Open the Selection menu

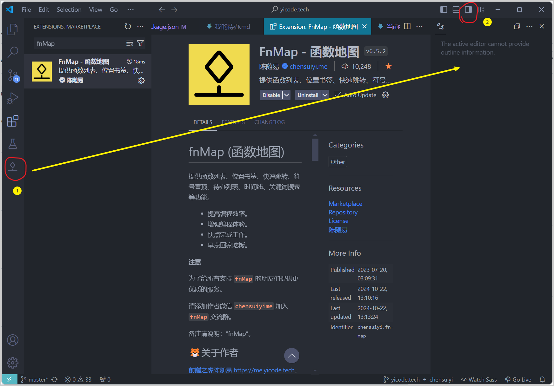pyautogui.click(x=69, y=10)
